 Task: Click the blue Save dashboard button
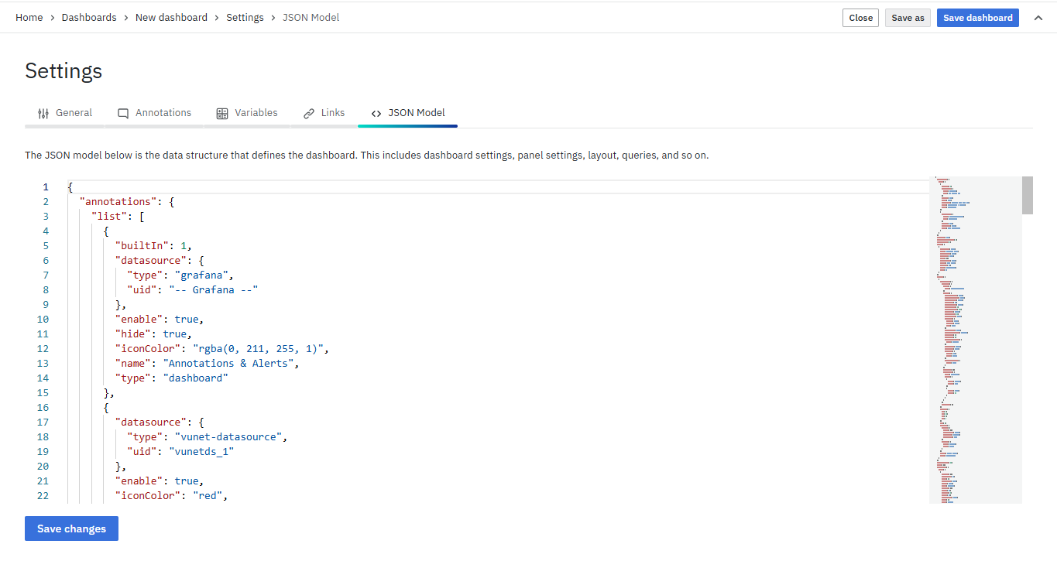[x=977, y=18]
